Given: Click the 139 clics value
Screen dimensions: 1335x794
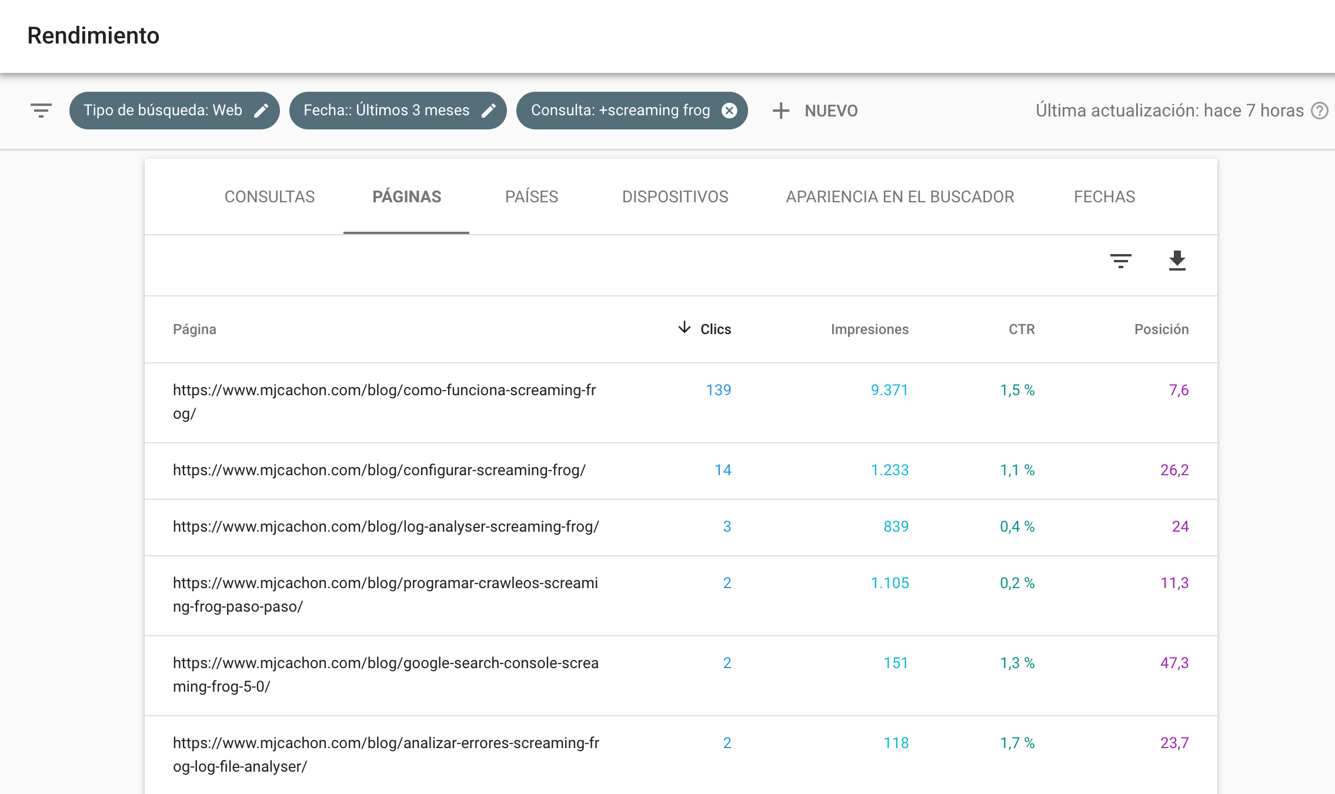Looking at the screenshot, I should [x=718, y=390].
